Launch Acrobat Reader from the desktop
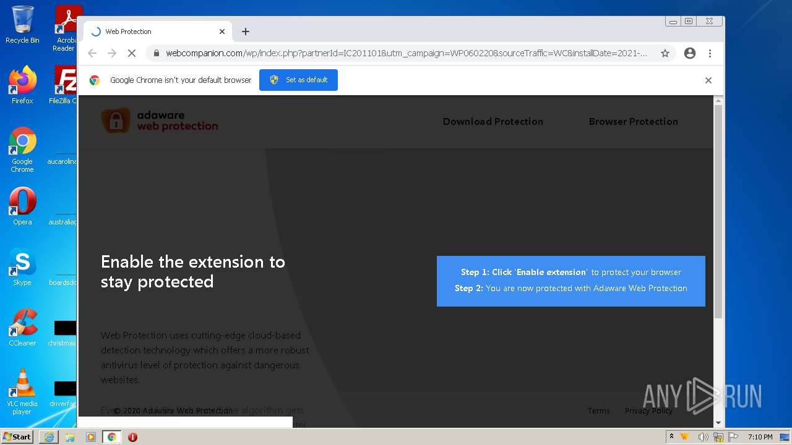The height and width of the screenshot is (445, 792). click(66, 28)
